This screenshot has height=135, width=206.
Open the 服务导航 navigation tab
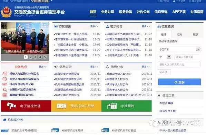pyautogui.click(x=125, y=12)
